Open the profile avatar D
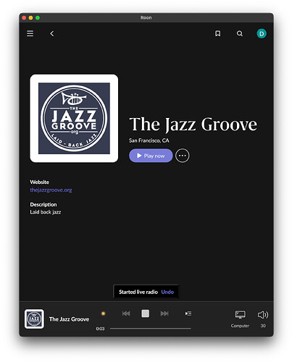 262,33
